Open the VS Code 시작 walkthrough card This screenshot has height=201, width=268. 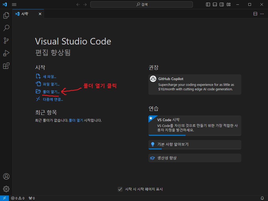(x=195, y=126)
